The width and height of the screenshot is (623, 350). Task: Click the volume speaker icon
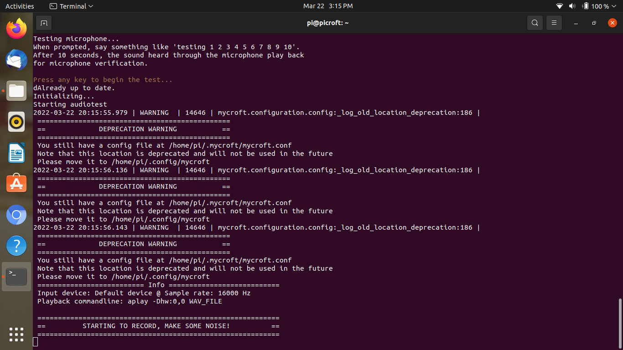coord(572,6)
